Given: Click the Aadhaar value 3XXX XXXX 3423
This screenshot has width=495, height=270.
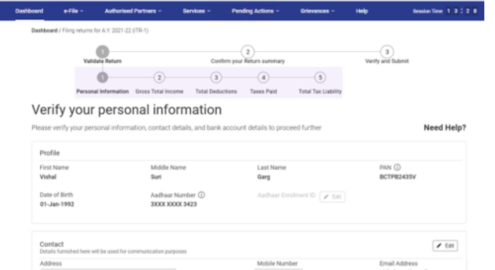Looking at the screenshot, I should (173, 204).
